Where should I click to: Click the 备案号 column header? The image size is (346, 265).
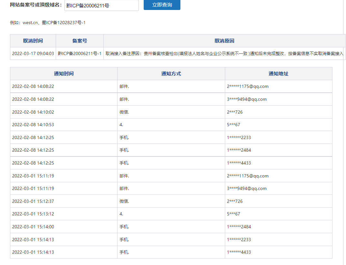[79, 40]
